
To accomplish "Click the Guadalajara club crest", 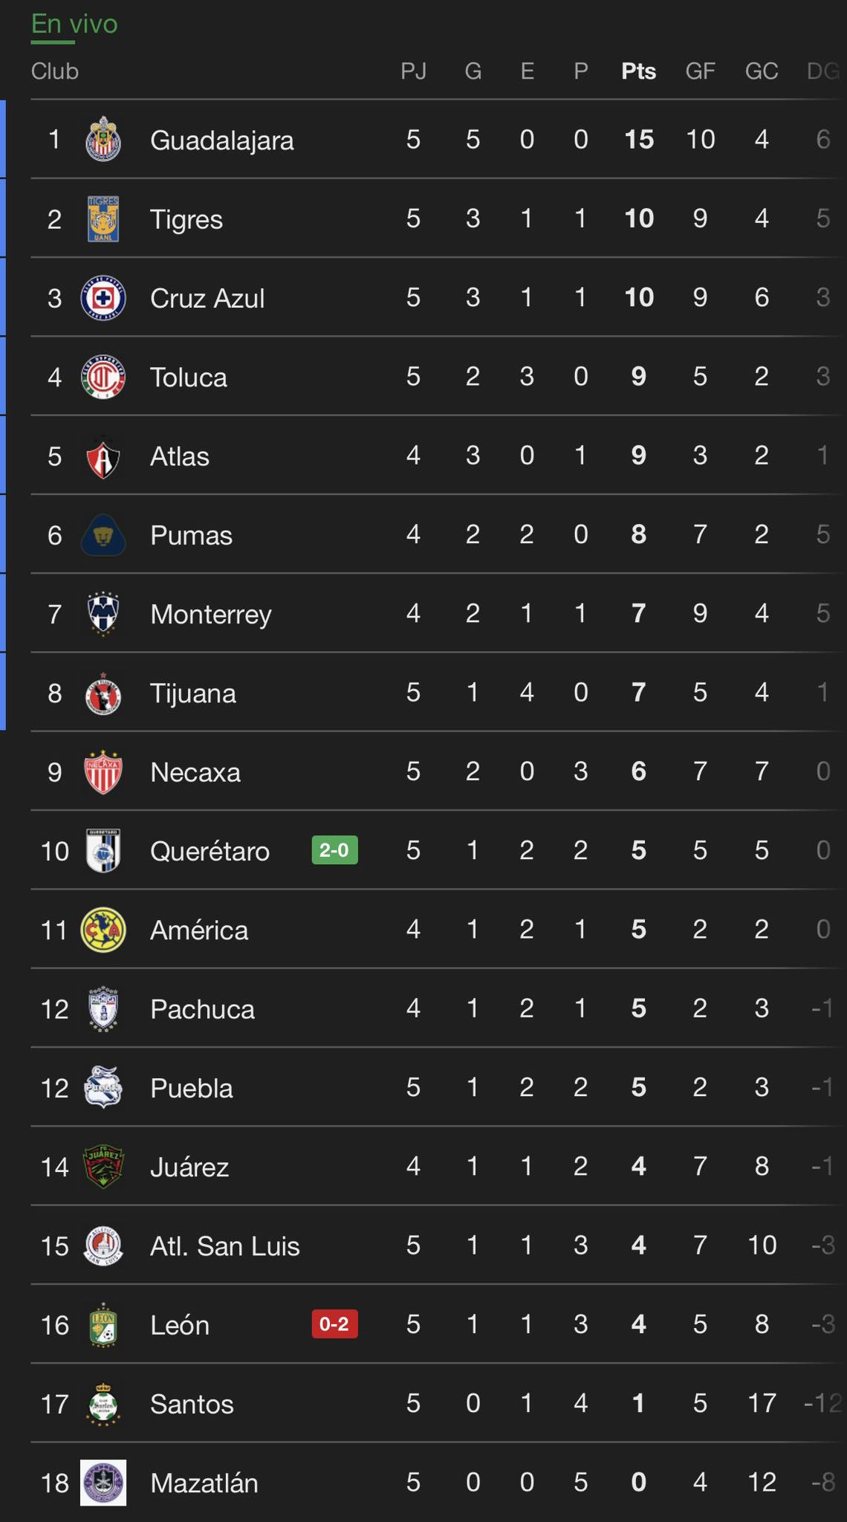I will point(103,140).
